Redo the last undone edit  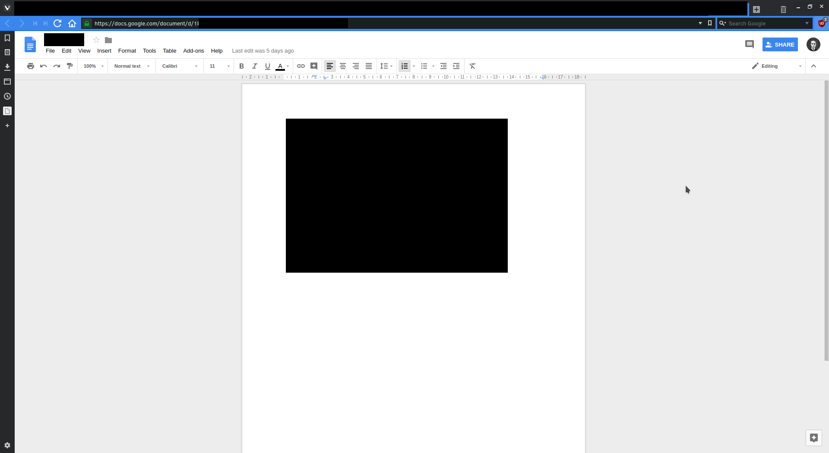pos(57,66)
